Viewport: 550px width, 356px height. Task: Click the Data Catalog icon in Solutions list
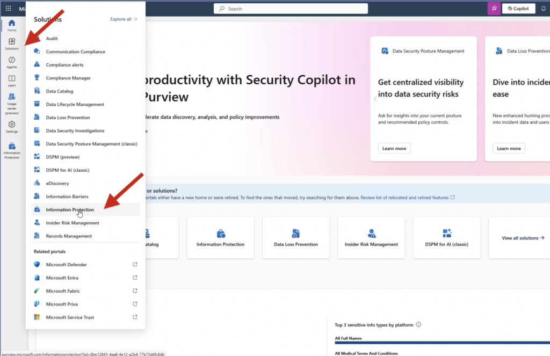[37, 91]
